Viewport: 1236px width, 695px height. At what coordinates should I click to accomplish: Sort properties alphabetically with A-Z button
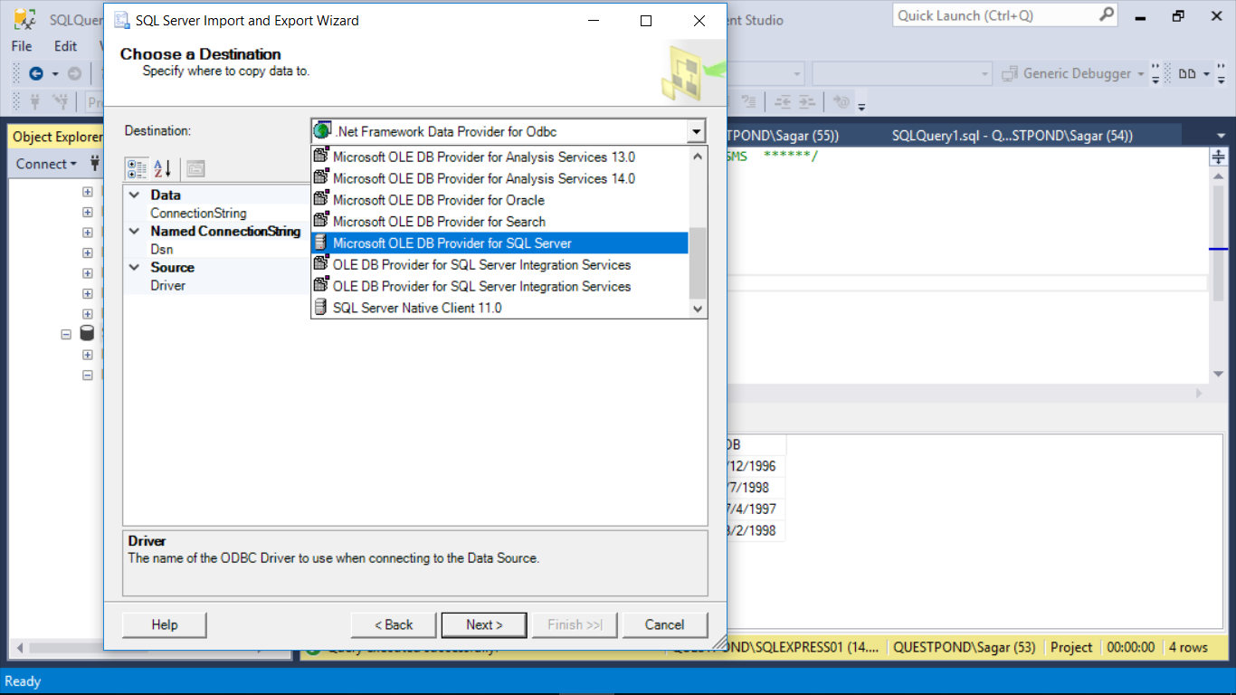click(x=163, y=168)
